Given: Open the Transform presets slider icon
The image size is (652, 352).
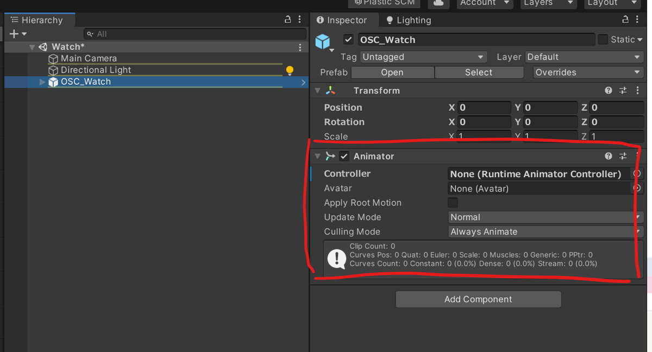Looking at the screenshot, I should click(623, 91).
